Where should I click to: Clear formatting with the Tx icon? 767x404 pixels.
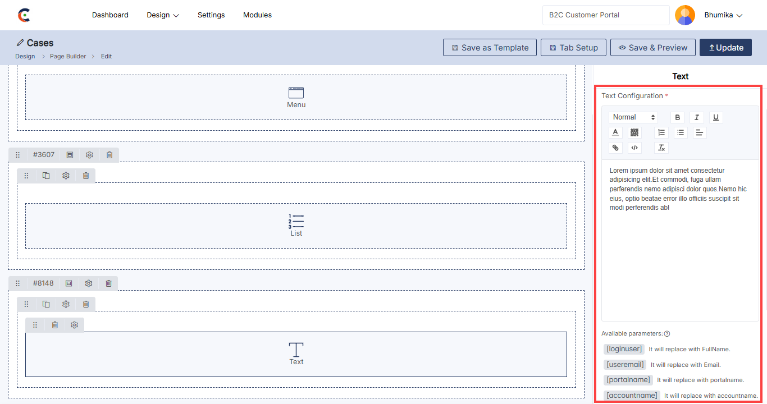point(661,148)
